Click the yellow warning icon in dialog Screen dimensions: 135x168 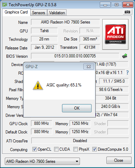tap(38, 85)
